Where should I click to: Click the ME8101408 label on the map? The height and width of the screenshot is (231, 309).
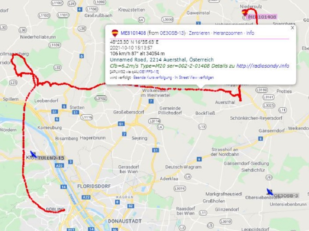pyautogui.click(x=262, y=17)
